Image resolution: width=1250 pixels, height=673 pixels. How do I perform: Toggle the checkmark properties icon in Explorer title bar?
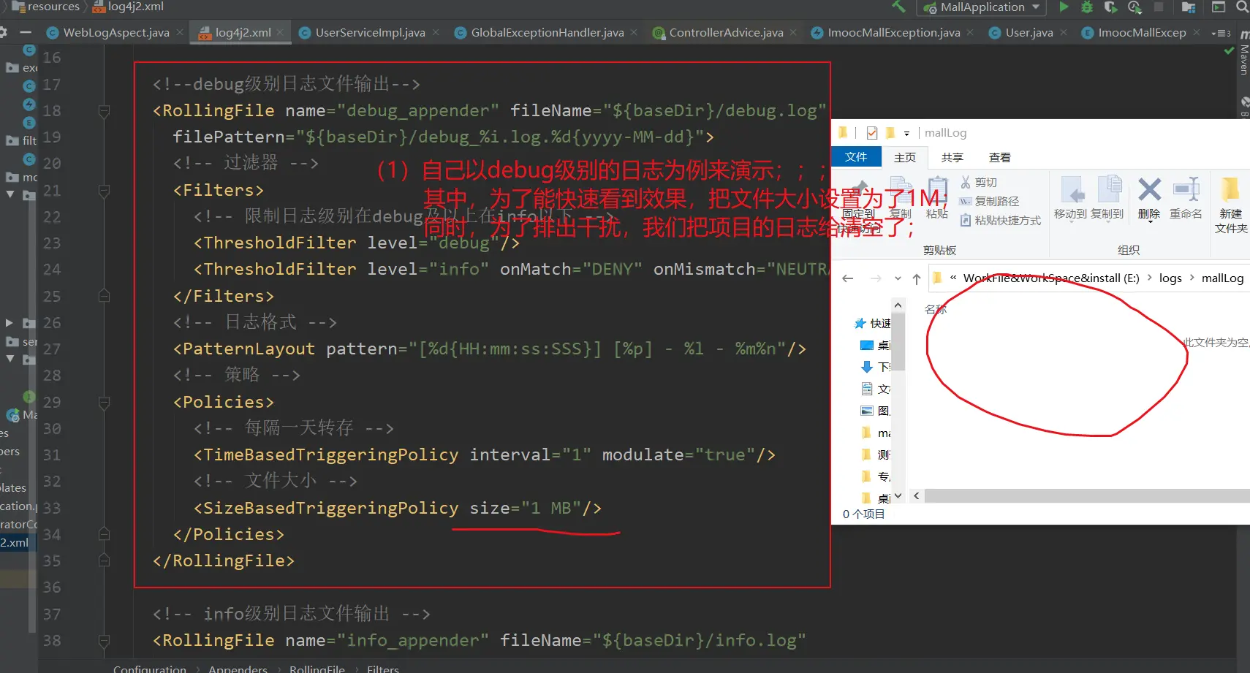(871, 133)
